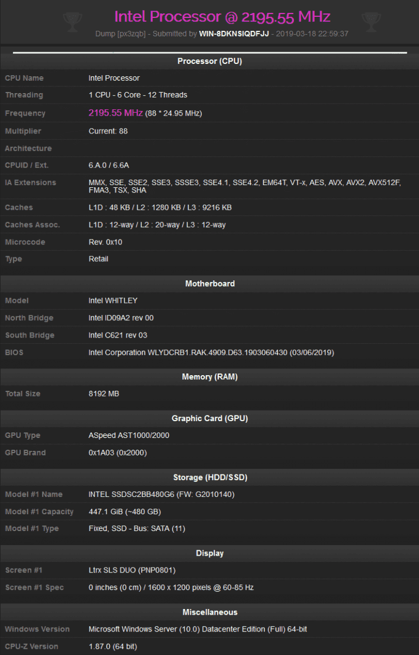Viewport: 419px width, 655px height.
Task: Select Microcode value Rev. 0x10
Action: point(105,242)
